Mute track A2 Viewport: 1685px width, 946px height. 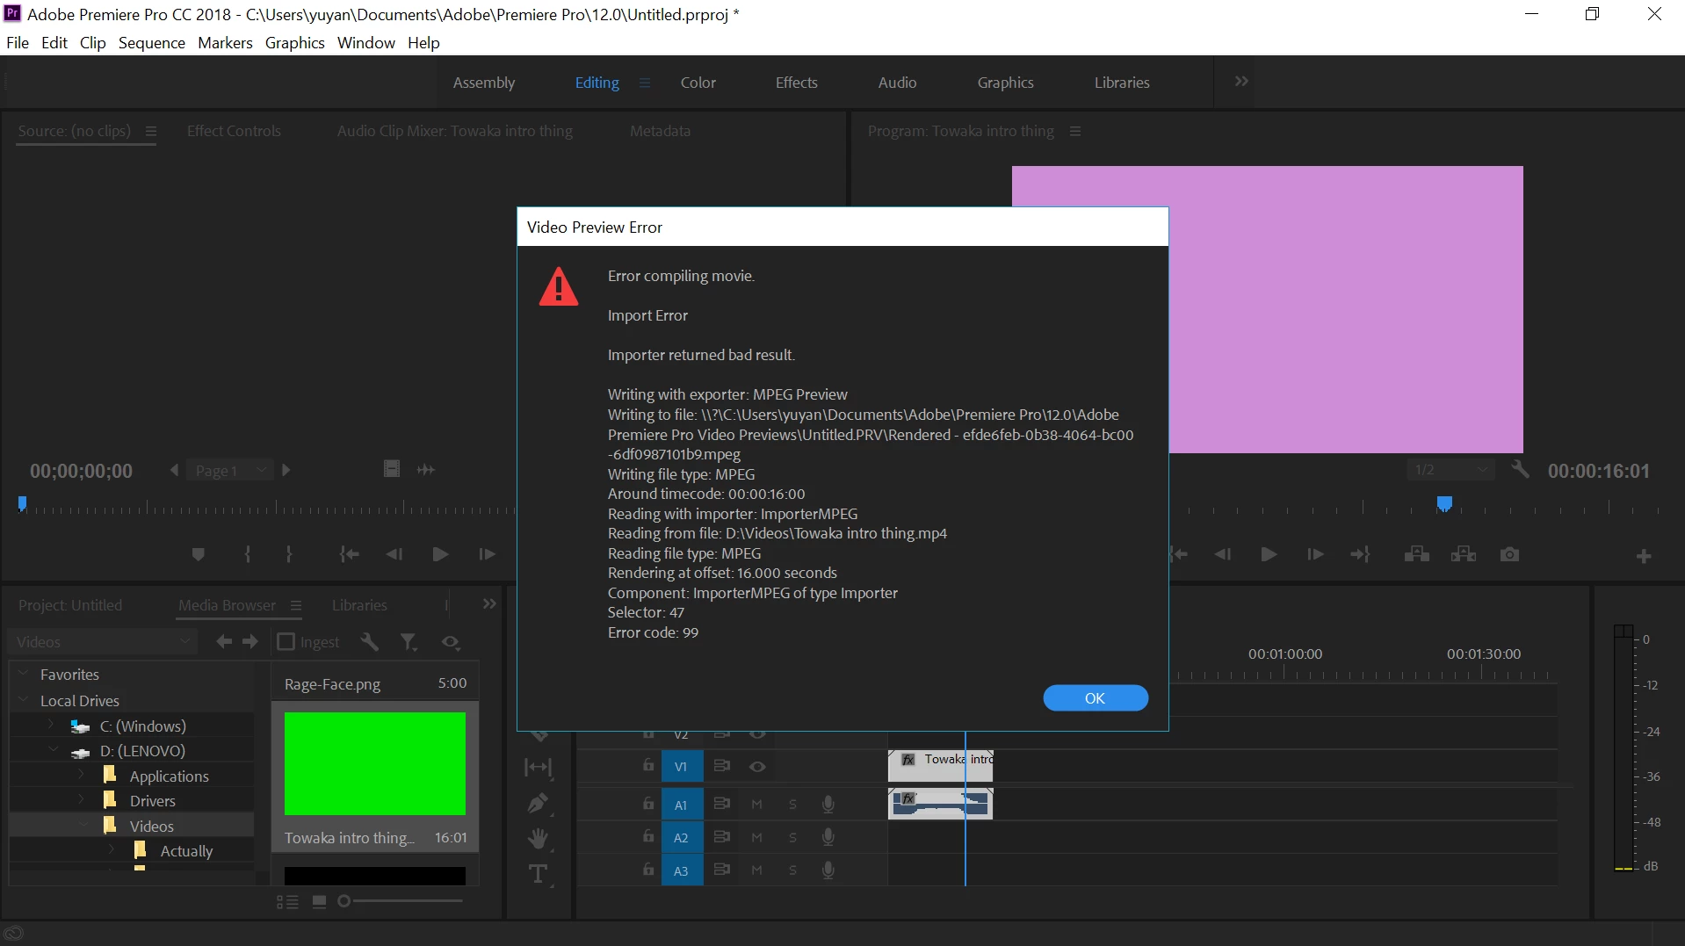pyautogui.click(x=756, y=838)
